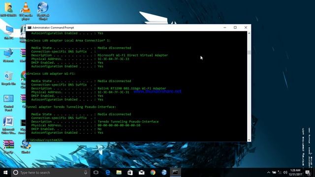Open the Action Center notification icon
Image resolution: width=315 pixels, height=177 pixels.
[308, 173]
